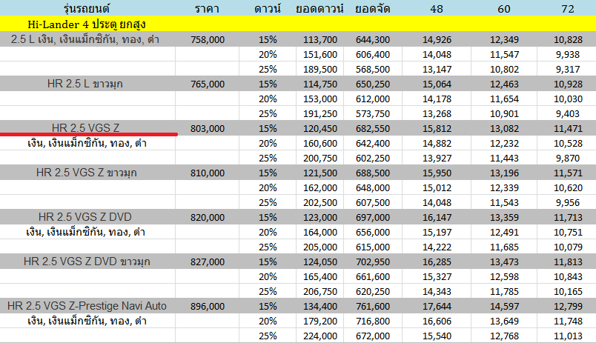Click the installment value 12,349

point(504,40)
